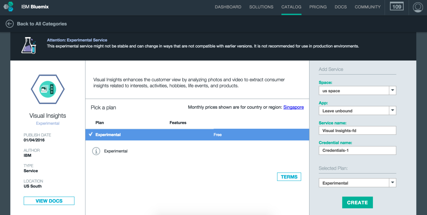
Task: Click the Service name input field
Action: point(357,130)
